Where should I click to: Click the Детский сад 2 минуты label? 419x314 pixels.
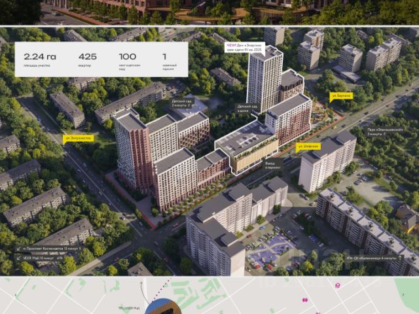tap(182, 103)
